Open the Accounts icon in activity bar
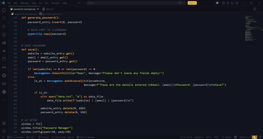The height and width of the screenshot is (139, 263). (x=4, y=123)
